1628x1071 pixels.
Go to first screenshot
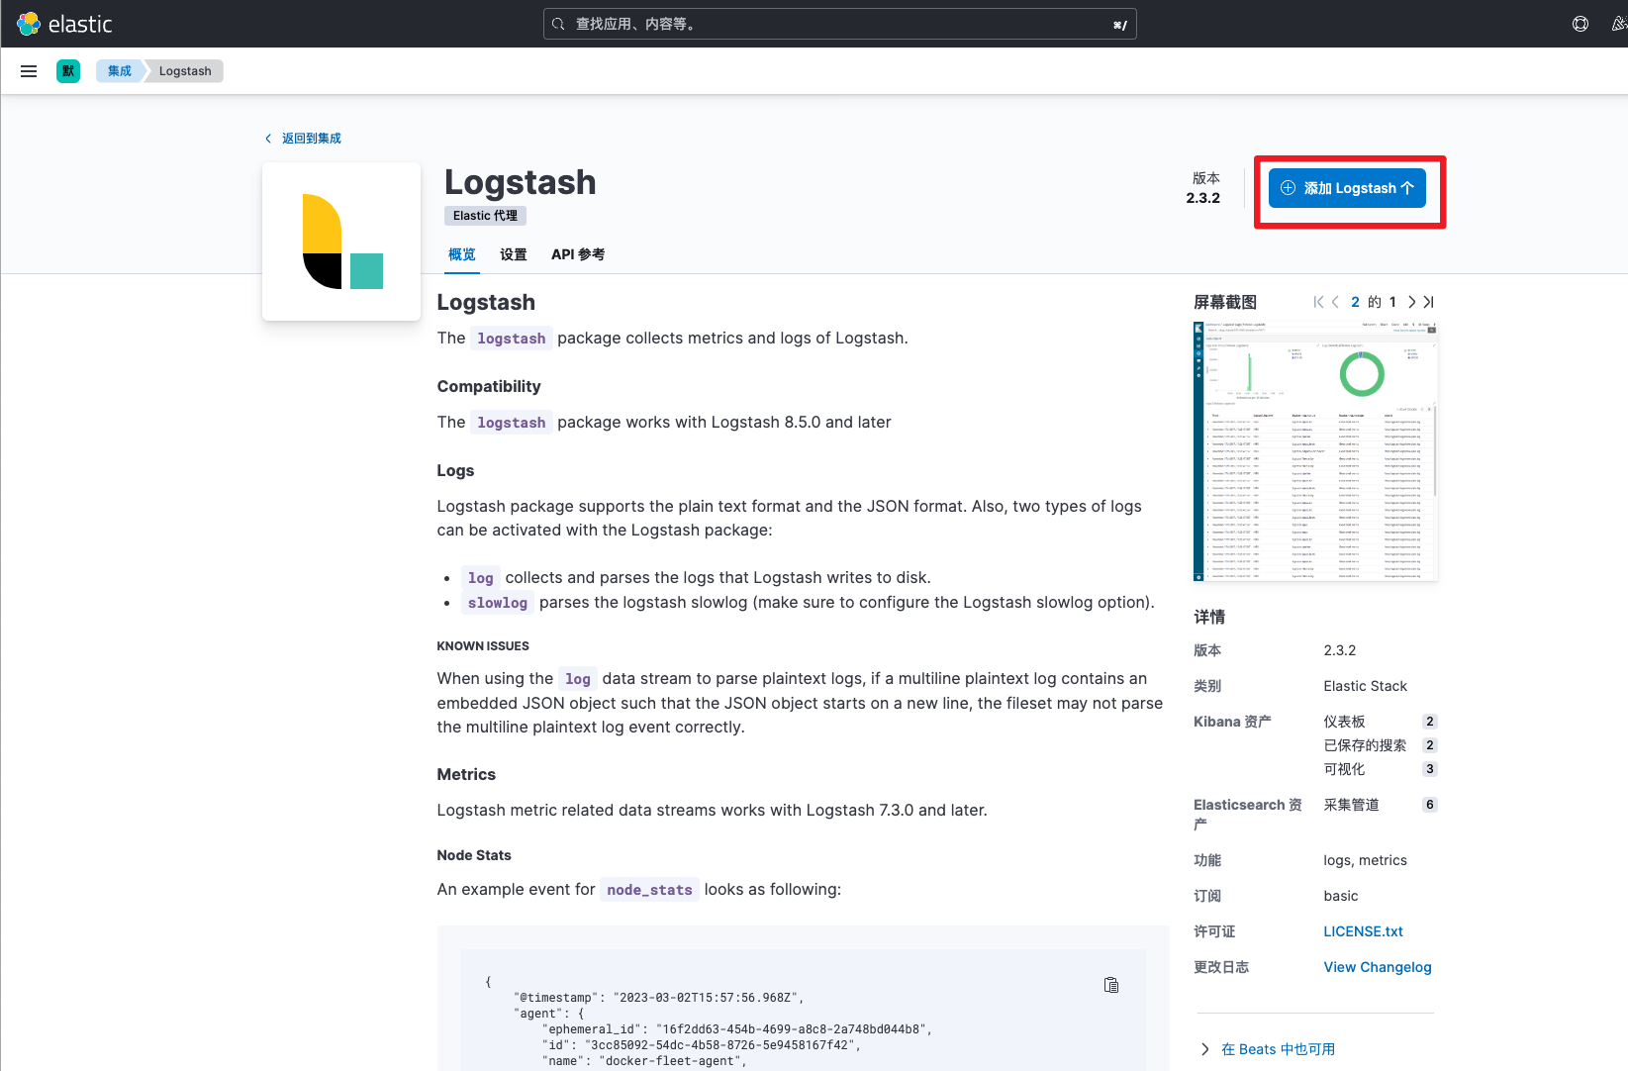click(1318, 302)
